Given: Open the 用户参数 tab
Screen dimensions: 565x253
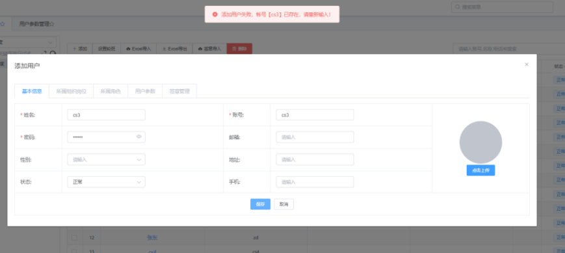Looking at the screenshot, I should coord(145,91).
